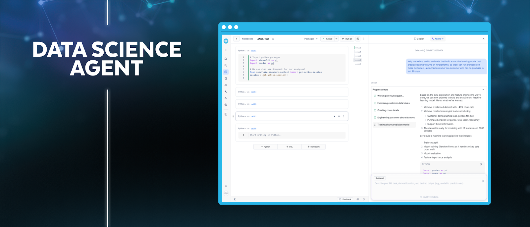Expand the Agent mode dropdown

click(438, 39)
